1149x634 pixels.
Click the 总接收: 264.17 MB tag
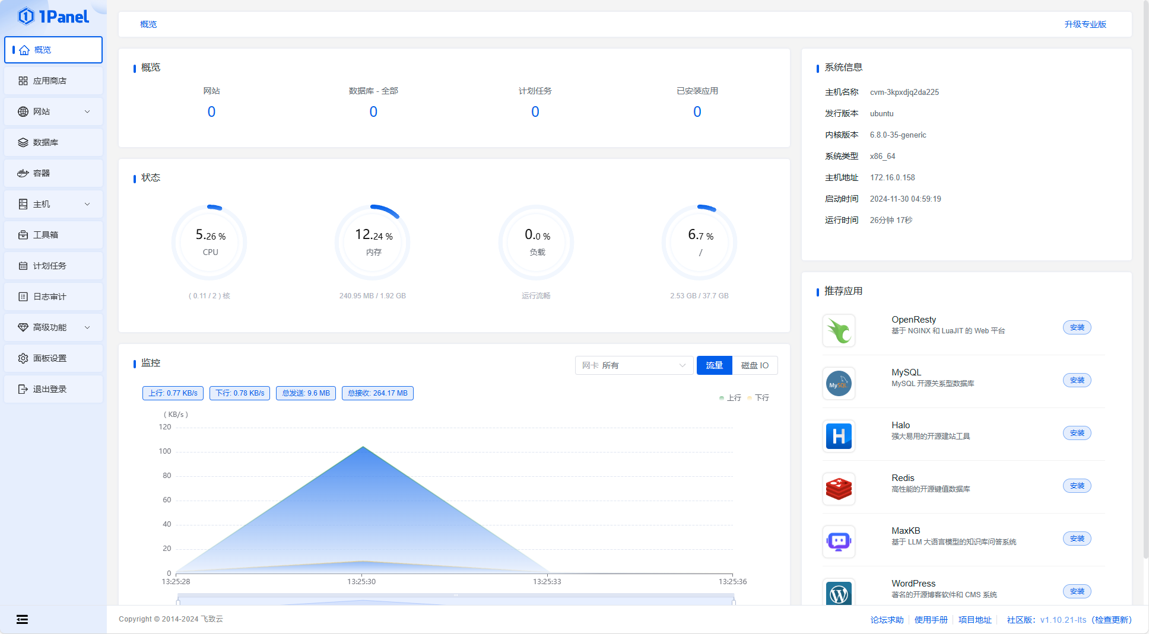click(377, 393)
